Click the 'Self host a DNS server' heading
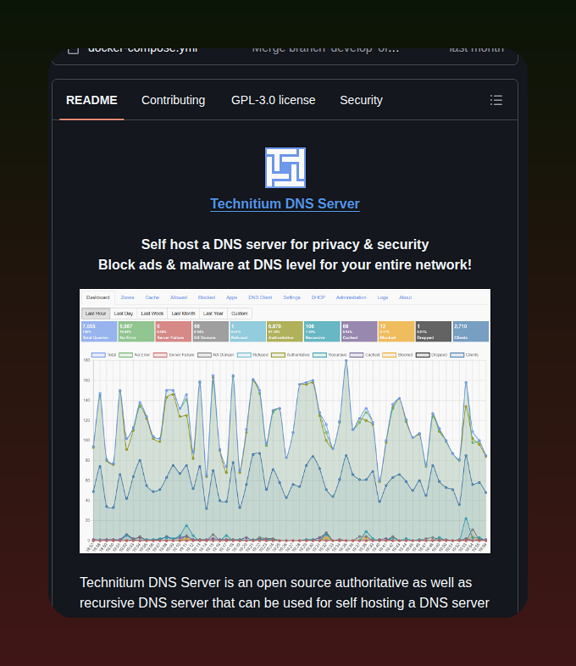Image resolution: width=576 pixels, height=666 pixels. (285, 245)
